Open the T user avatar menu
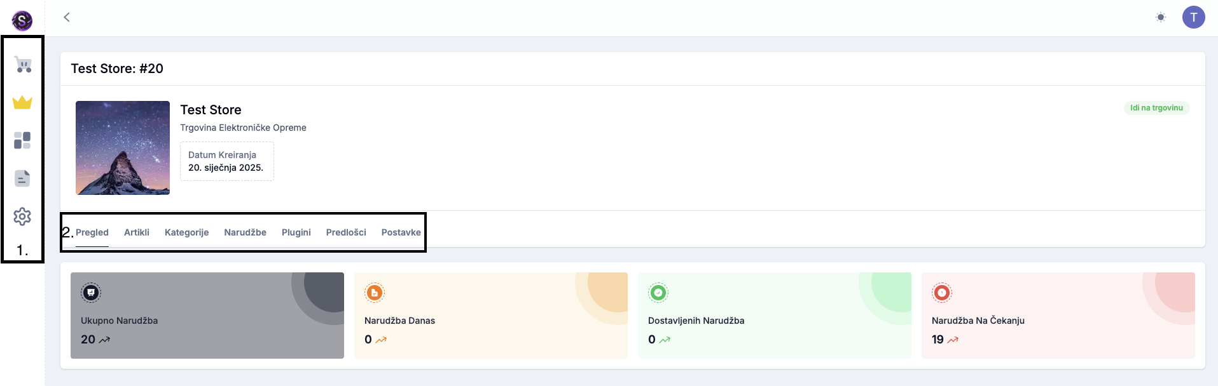1218x386 pixels. tap(1194, 17)
